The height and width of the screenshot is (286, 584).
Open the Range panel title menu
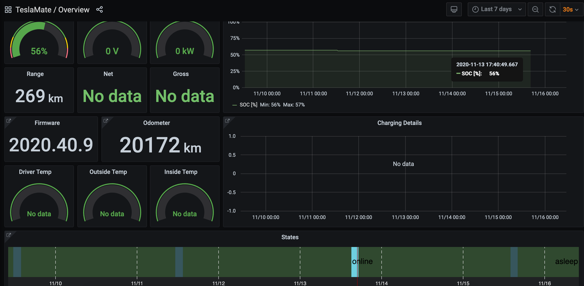point(35,74)
